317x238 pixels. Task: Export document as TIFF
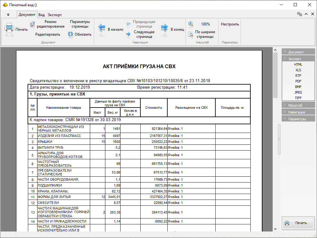pyautogui.click(x=298, y=98)
